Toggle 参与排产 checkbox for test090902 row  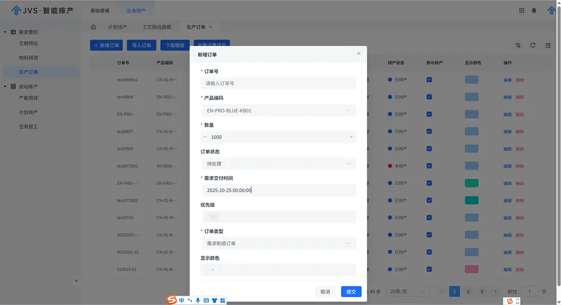429,80
